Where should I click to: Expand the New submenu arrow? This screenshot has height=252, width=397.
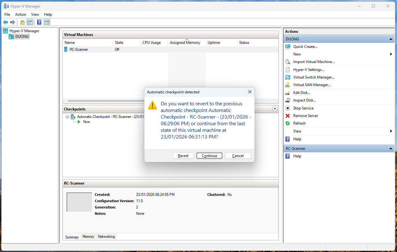[x=391, y=54]
